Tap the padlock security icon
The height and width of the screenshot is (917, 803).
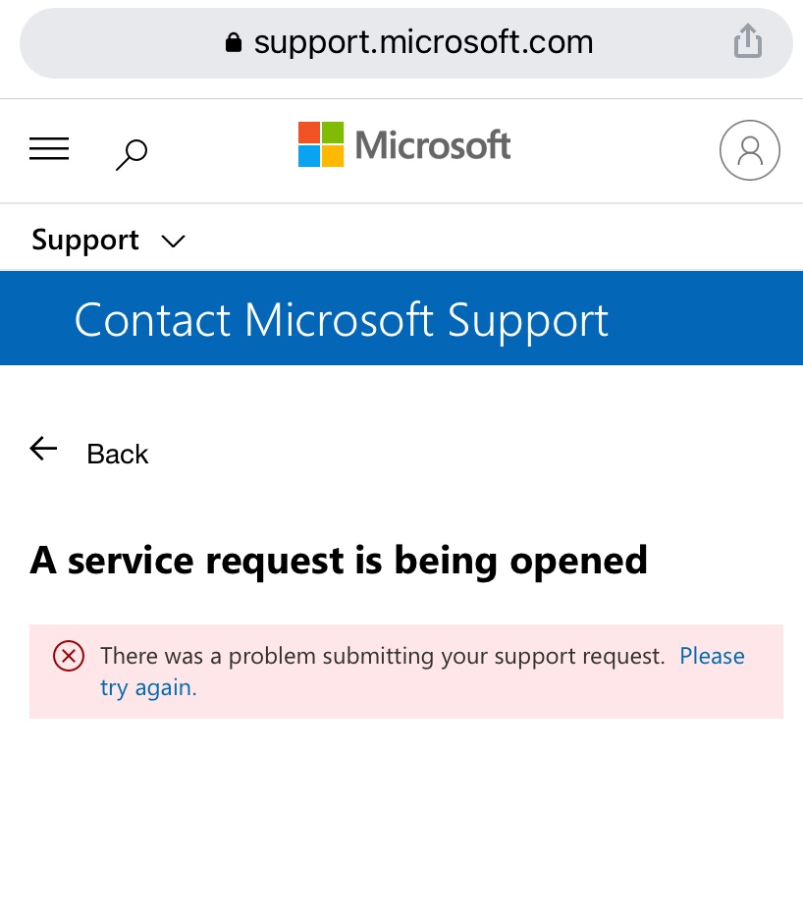pyautogui.click(x=234, y=42)
